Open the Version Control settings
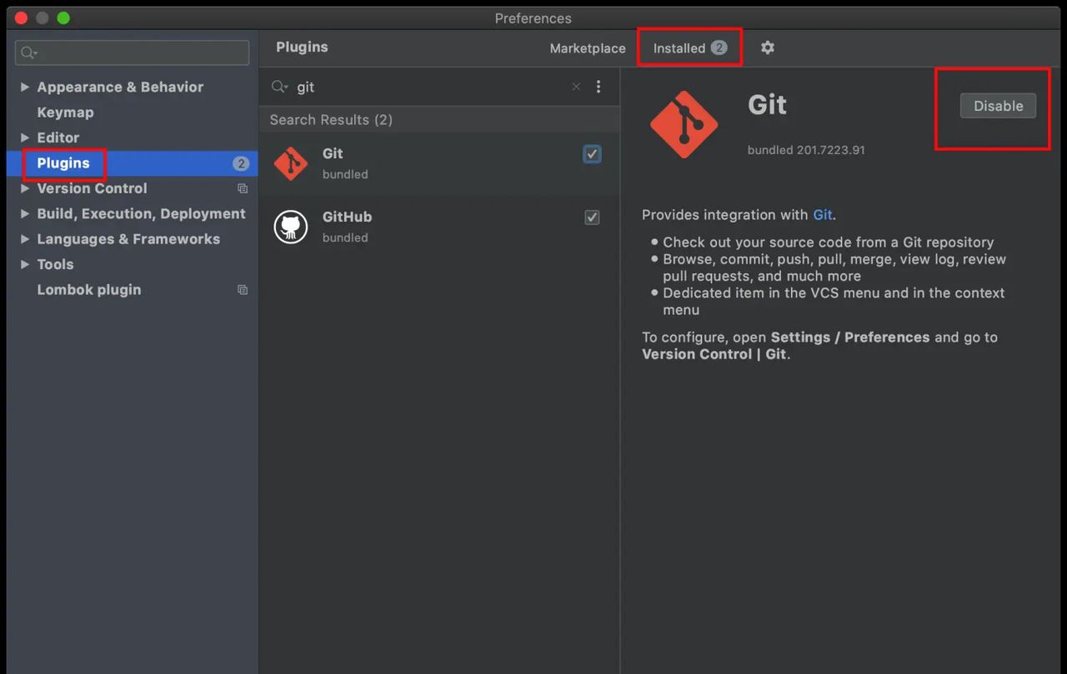1067x674 pixels. (x=92, y=188)
